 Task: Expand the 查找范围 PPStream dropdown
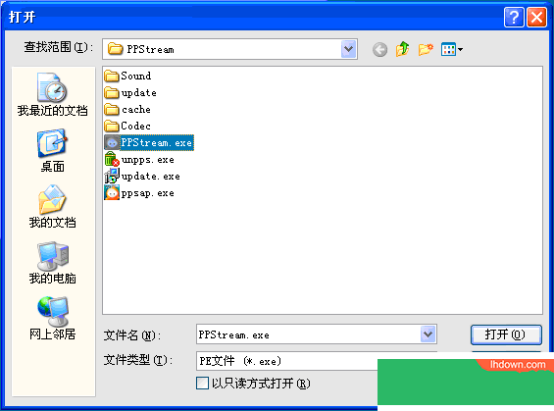(349, 49)
